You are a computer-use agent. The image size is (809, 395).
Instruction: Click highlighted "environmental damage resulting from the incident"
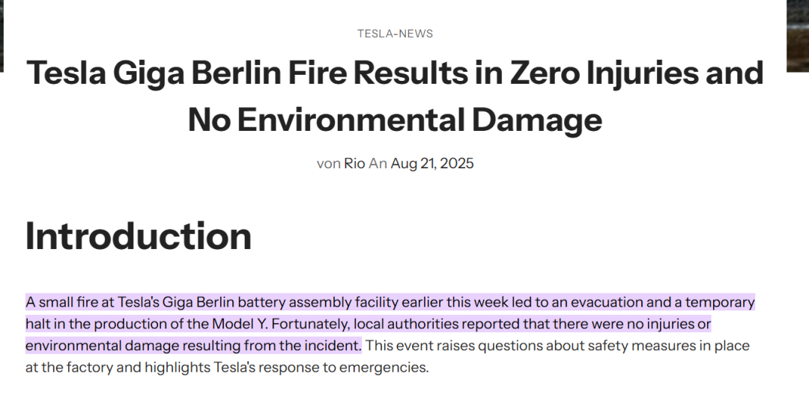point(193,346)
